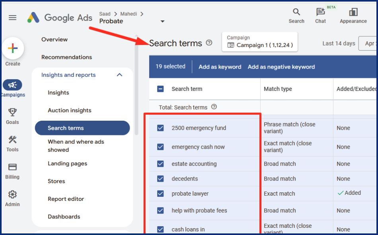This screenshot has height=235, width=378.
Task: Sort by Added/Excluded column header
Action: [x=356, y=89]
